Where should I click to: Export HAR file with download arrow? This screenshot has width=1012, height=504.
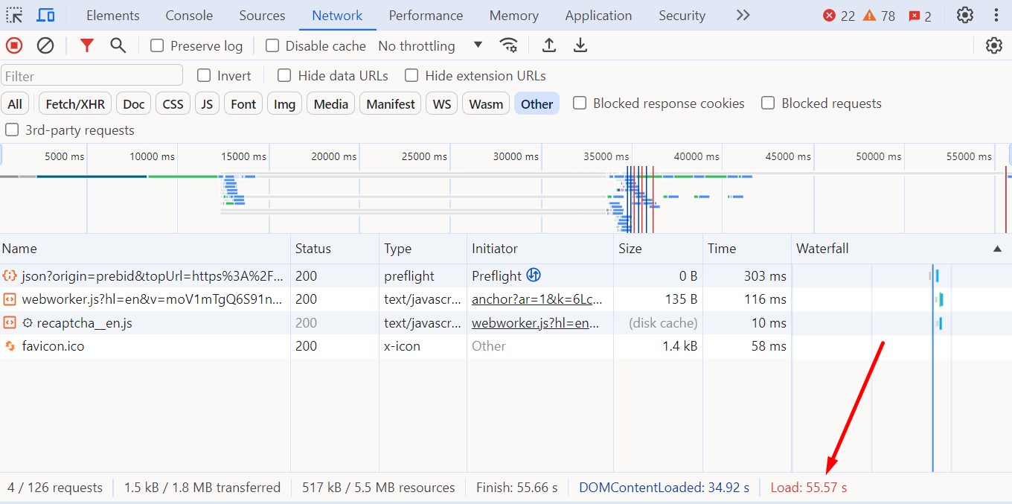[x=580, y=45]
